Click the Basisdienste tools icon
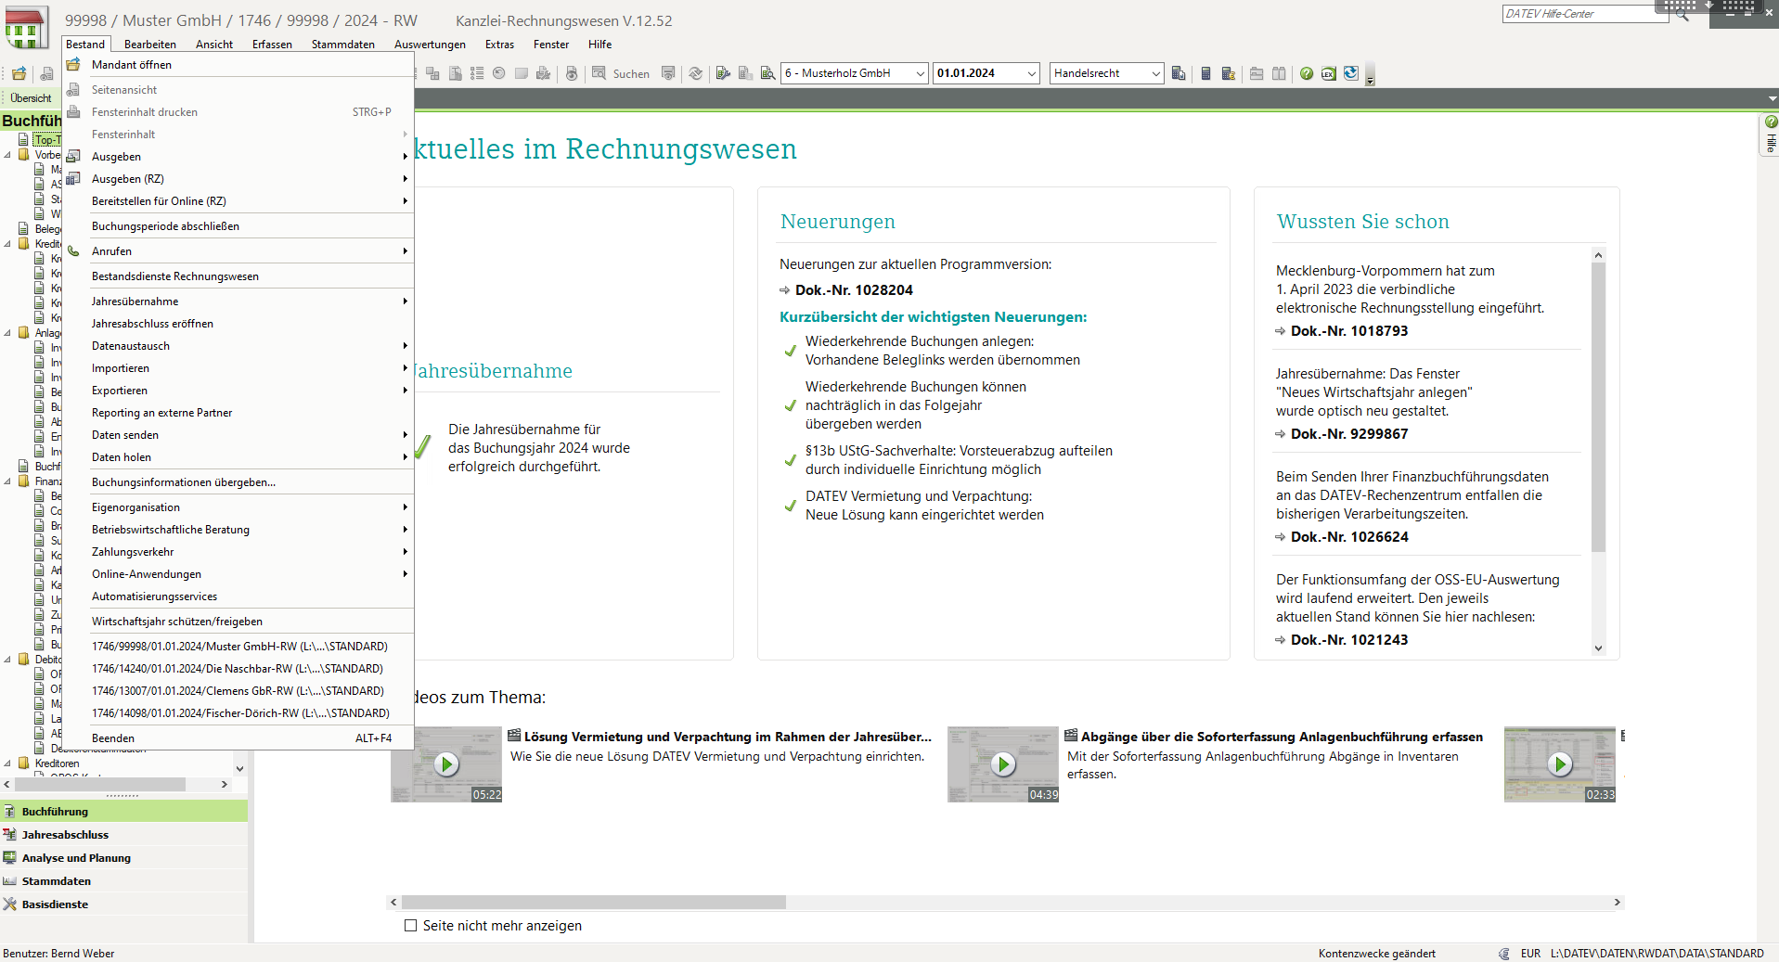Viewport: 1779px width, 962px height. click(10, 904)
